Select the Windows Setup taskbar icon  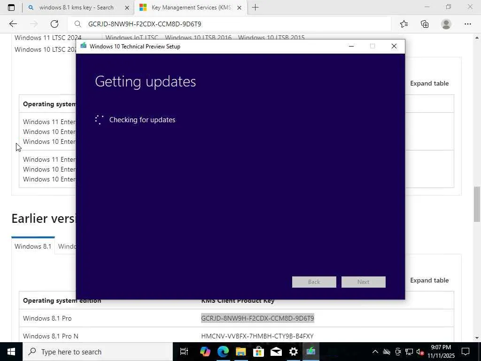[311, 352]
